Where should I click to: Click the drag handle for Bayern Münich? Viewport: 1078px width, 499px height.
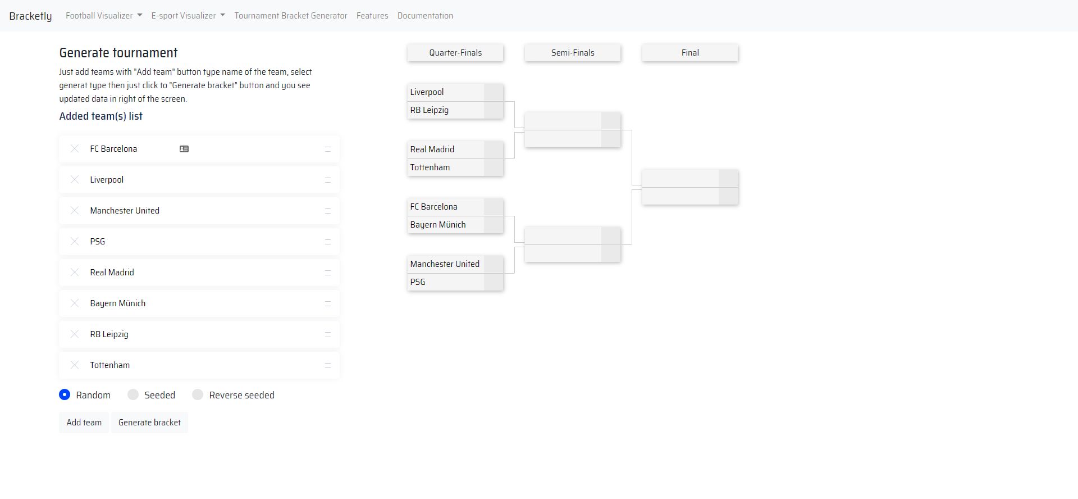pyautogui.click(x=328, y=303)
